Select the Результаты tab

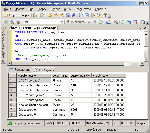click(20, 70)
